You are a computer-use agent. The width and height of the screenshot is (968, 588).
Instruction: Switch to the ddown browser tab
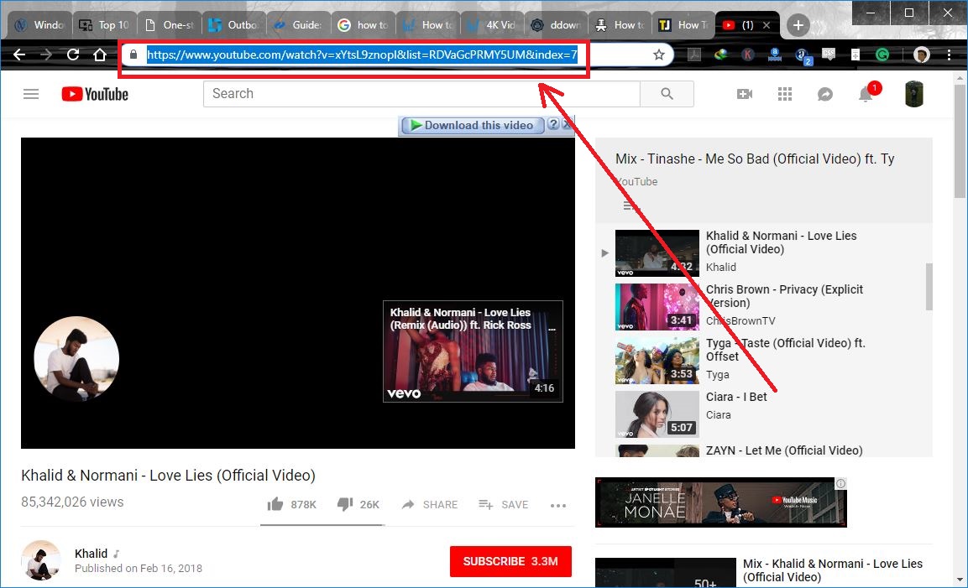click(x=557, y=24)
